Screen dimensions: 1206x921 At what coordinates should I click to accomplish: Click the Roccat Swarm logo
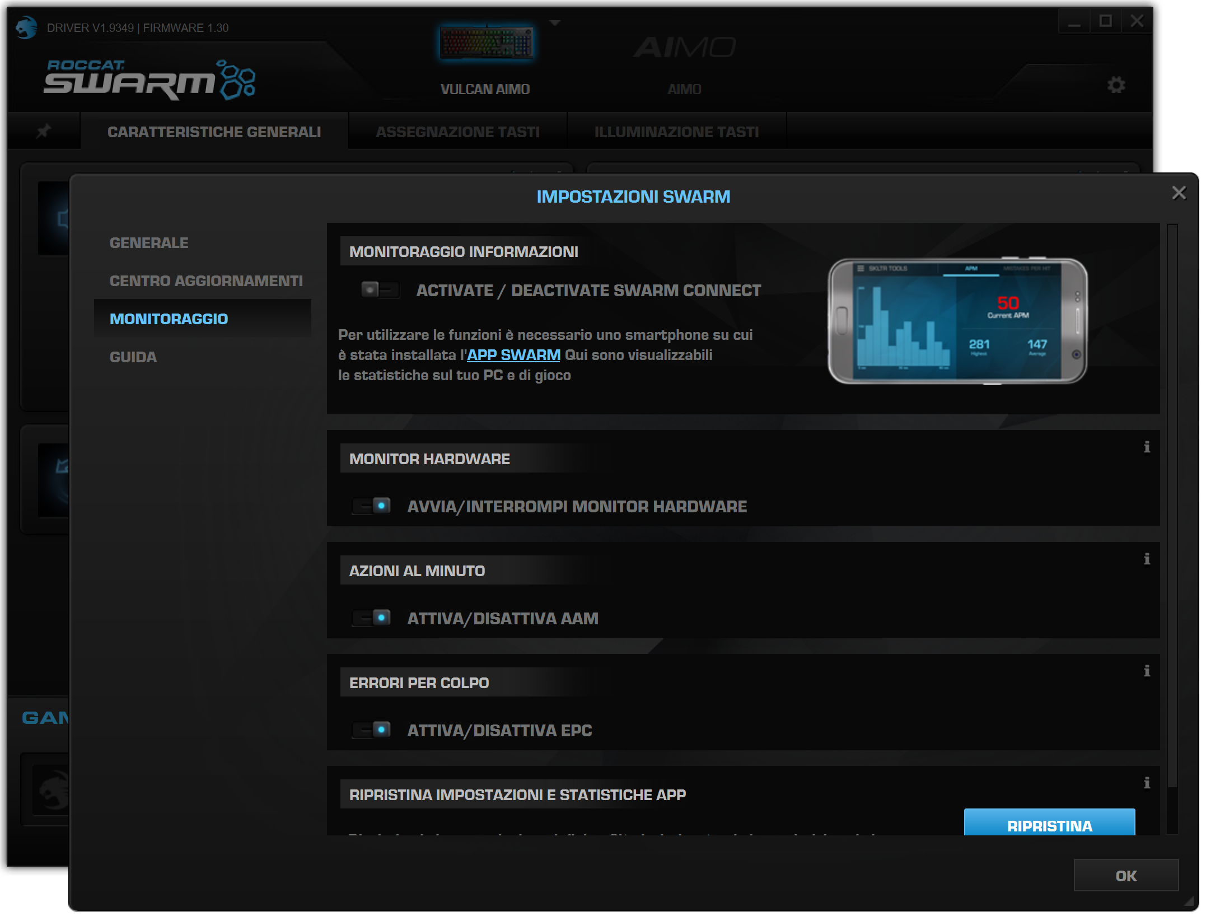pyautogui.click(x=150, y=80)
